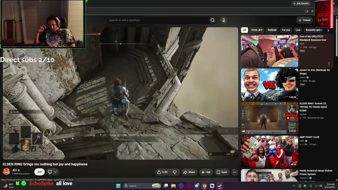Click the page vertical scrollbar
This screenshot has width=338, height=190.
pos(336,37)
